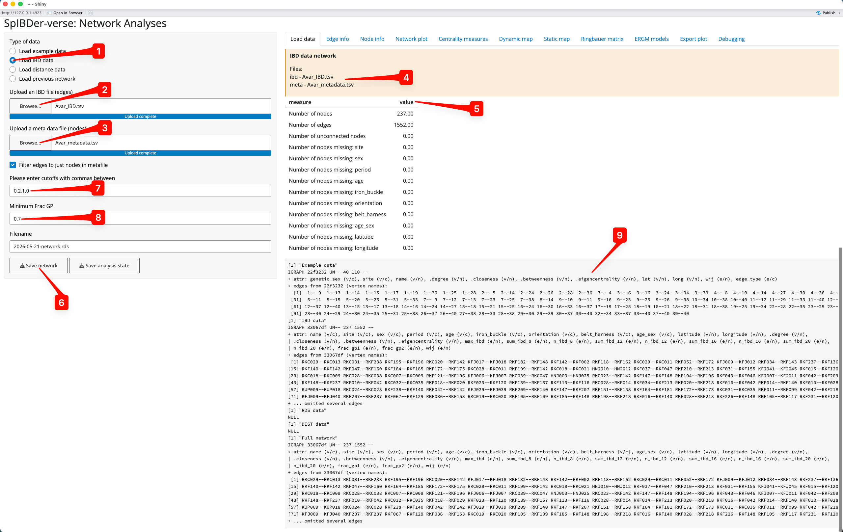Click the Save network button
The width and height of the screenshot is (843, 532).
[39, 266]
